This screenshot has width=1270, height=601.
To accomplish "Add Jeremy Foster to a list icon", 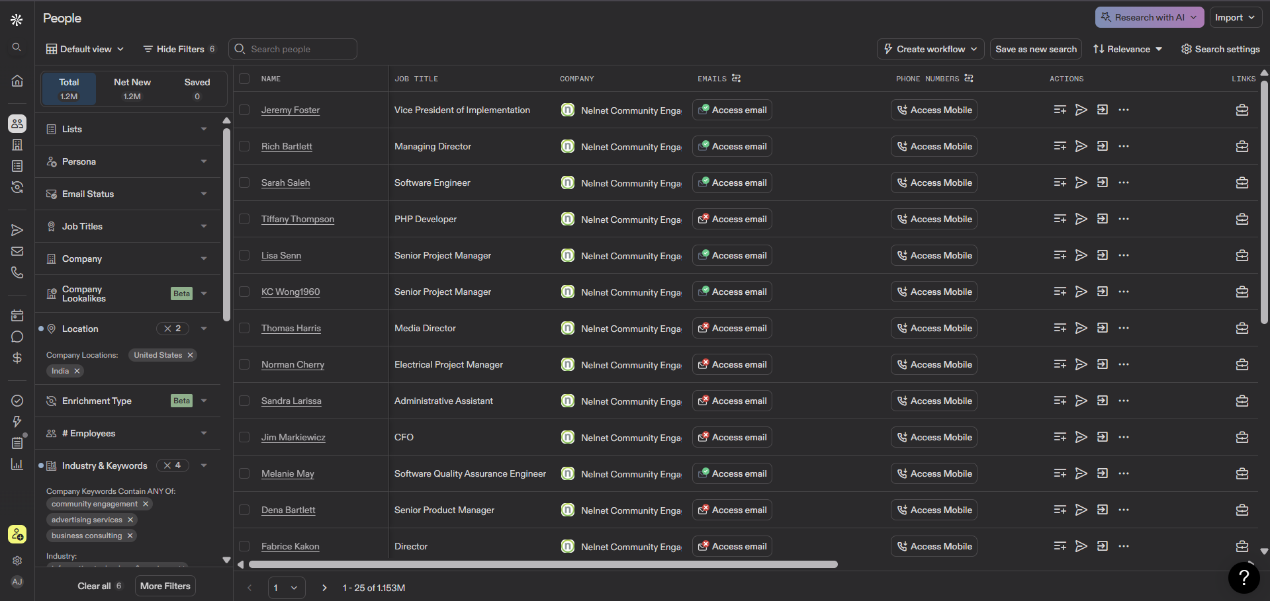I will pyautogui.click(x=1060, y=110).
